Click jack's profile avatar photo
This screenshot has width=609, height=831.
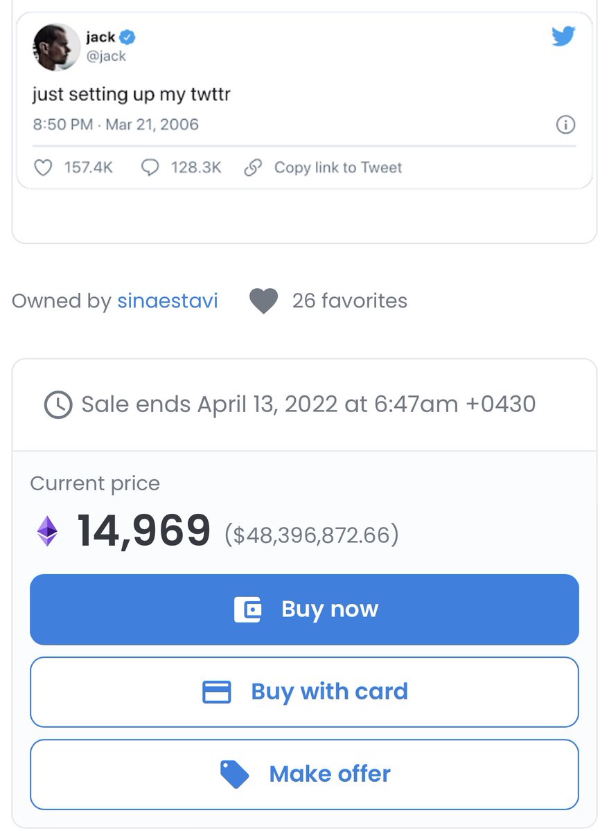click(56, 47)
